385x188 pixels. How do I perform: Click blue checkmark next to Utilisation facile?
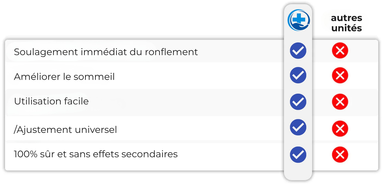[298, 102]
